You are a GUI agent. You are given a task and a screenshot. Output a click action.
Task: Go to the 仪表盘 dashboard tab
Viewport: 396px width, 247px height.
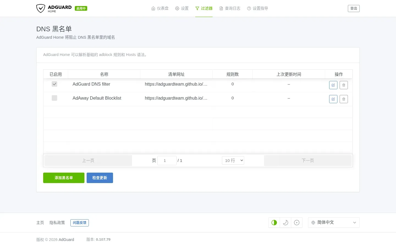[160, 9]
